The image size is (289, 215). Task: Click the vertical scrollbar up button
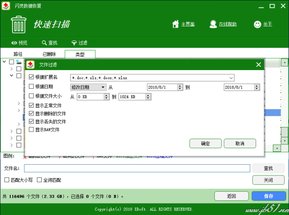[284, 63]
